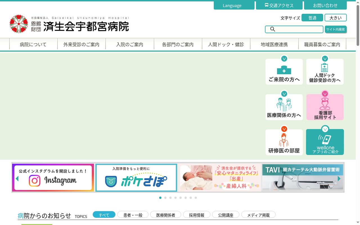Open 人間ドック・健診 menu
This screenshot has width=360, height=225.
point(226,44)
